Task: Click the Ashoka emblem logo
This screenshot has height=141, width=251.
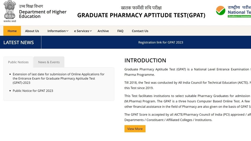Action: pos(10,11)
